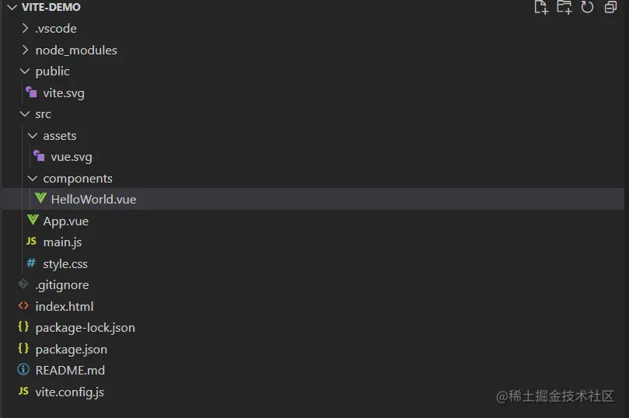Expand the node_modules folder

click(x=25, y=50)
